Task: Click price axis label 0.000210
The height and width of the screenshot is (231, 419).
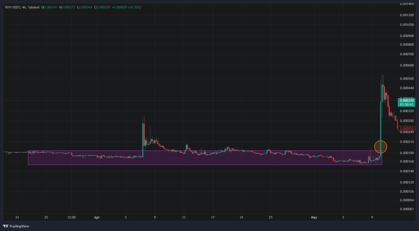Action: (407, 142)
